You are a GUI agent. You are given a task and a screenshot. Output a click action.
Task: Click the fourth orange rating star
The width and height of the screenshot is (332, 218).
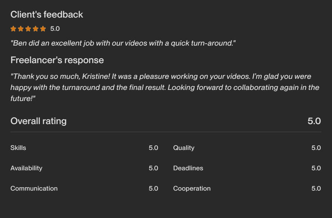(x=36, y=29)
